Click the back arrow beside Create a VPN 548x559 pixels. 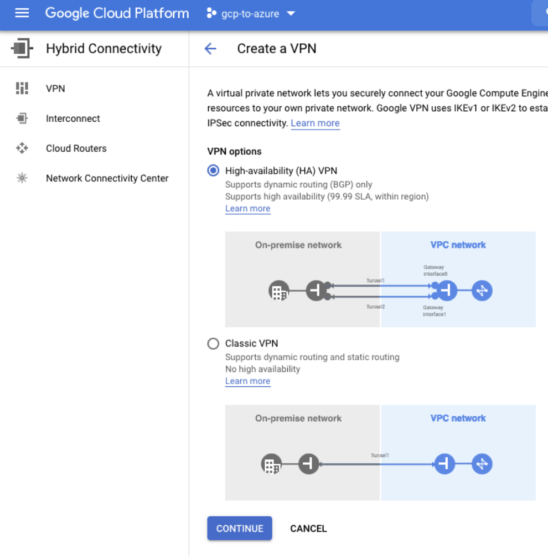coord(210,49)
